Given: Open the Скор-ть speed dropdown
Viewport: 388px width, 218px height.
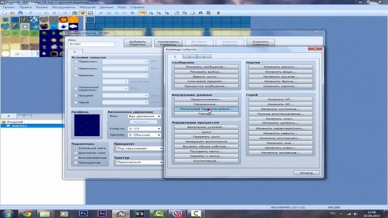Looking at the screenshot, I should tap(144, 128).
